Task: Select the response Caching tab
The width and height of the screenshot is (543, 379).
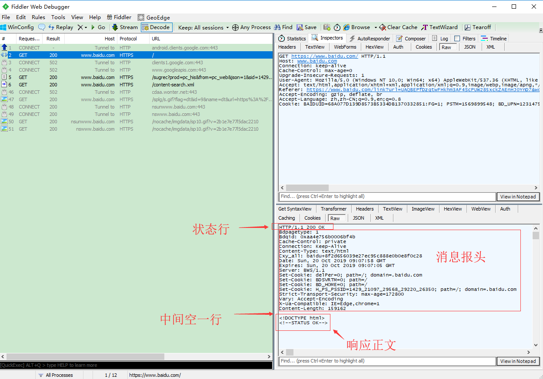Action: [286, 218]
